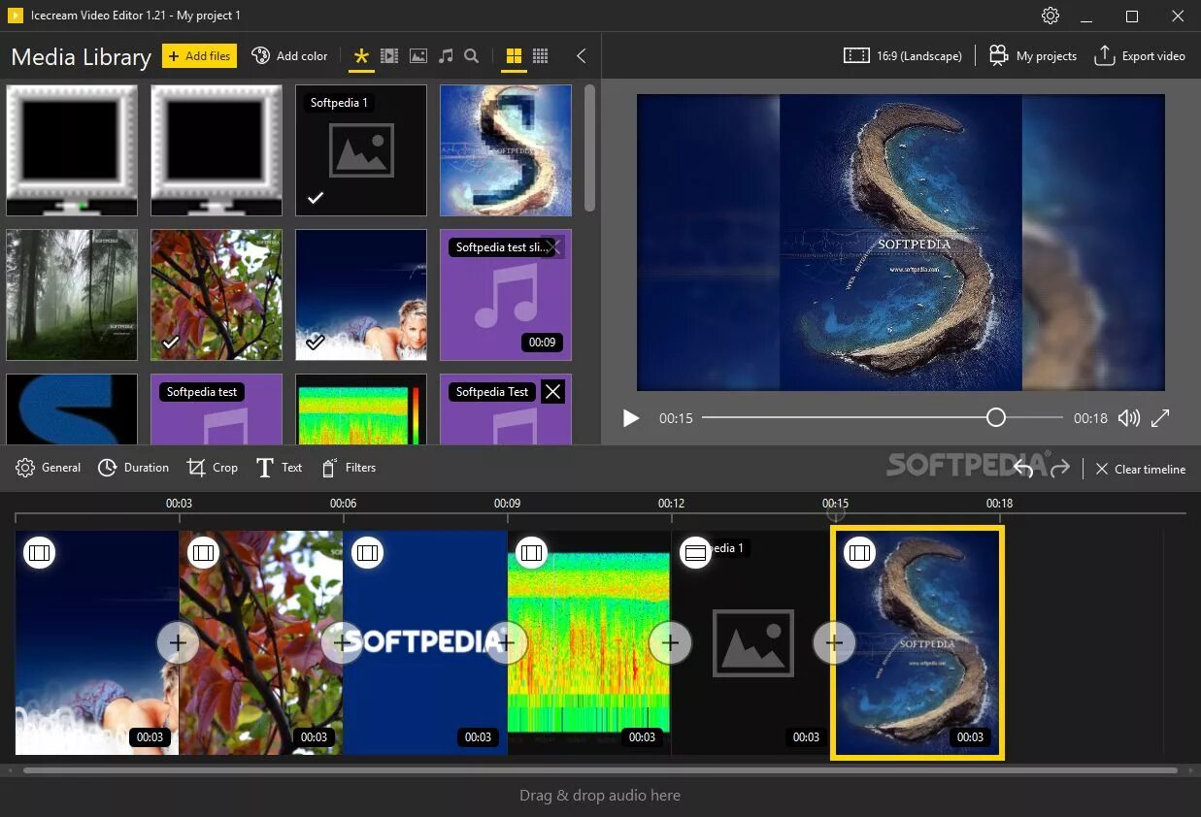
Task: Click the Add files button
Action: (199, 56)
